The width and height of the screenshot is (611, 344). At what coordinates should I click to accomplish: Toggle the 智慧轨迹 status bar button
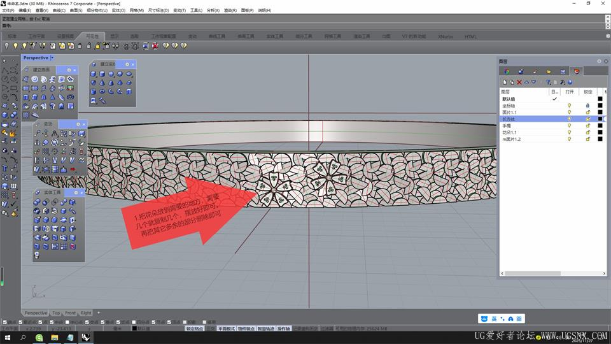coord(265,329)
